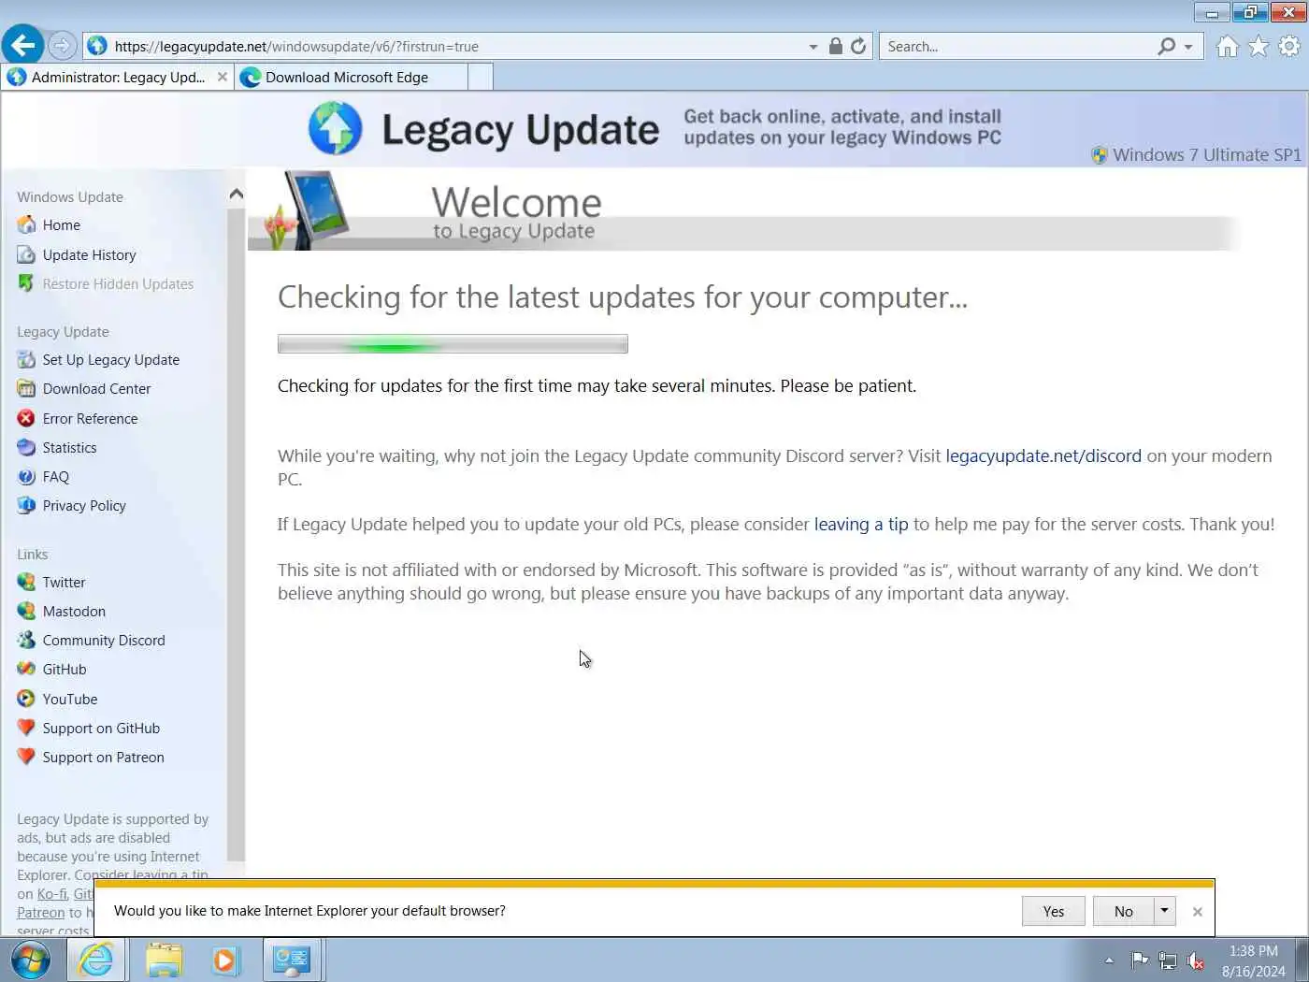The height and width of the screenshot is (982, 1309).
Task: Open the Patreon link in sidebar footer
Action: click(41, 912)
